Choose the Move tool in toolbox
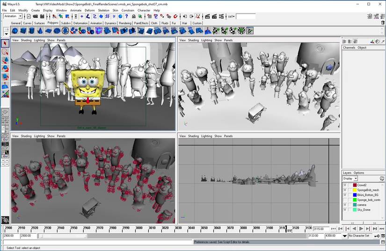Viewport: 386px width, 251px height. point(5,60)
